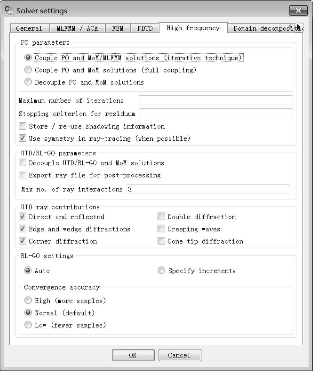313x371 pixels.
Task: Click the Maximum number of iterations field
Action: tap(216, 100)
